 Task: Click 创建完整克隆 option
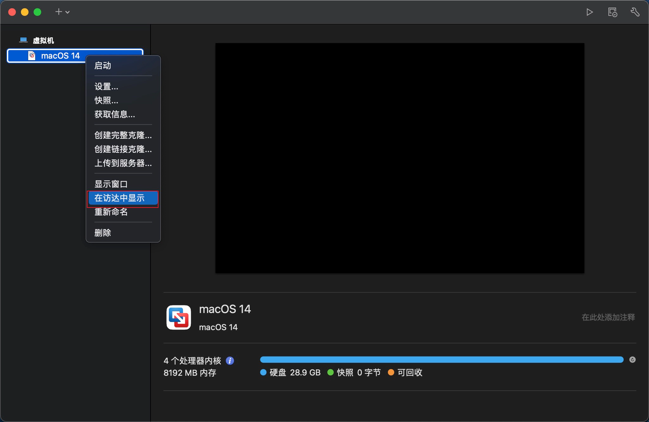coord(123,135)
